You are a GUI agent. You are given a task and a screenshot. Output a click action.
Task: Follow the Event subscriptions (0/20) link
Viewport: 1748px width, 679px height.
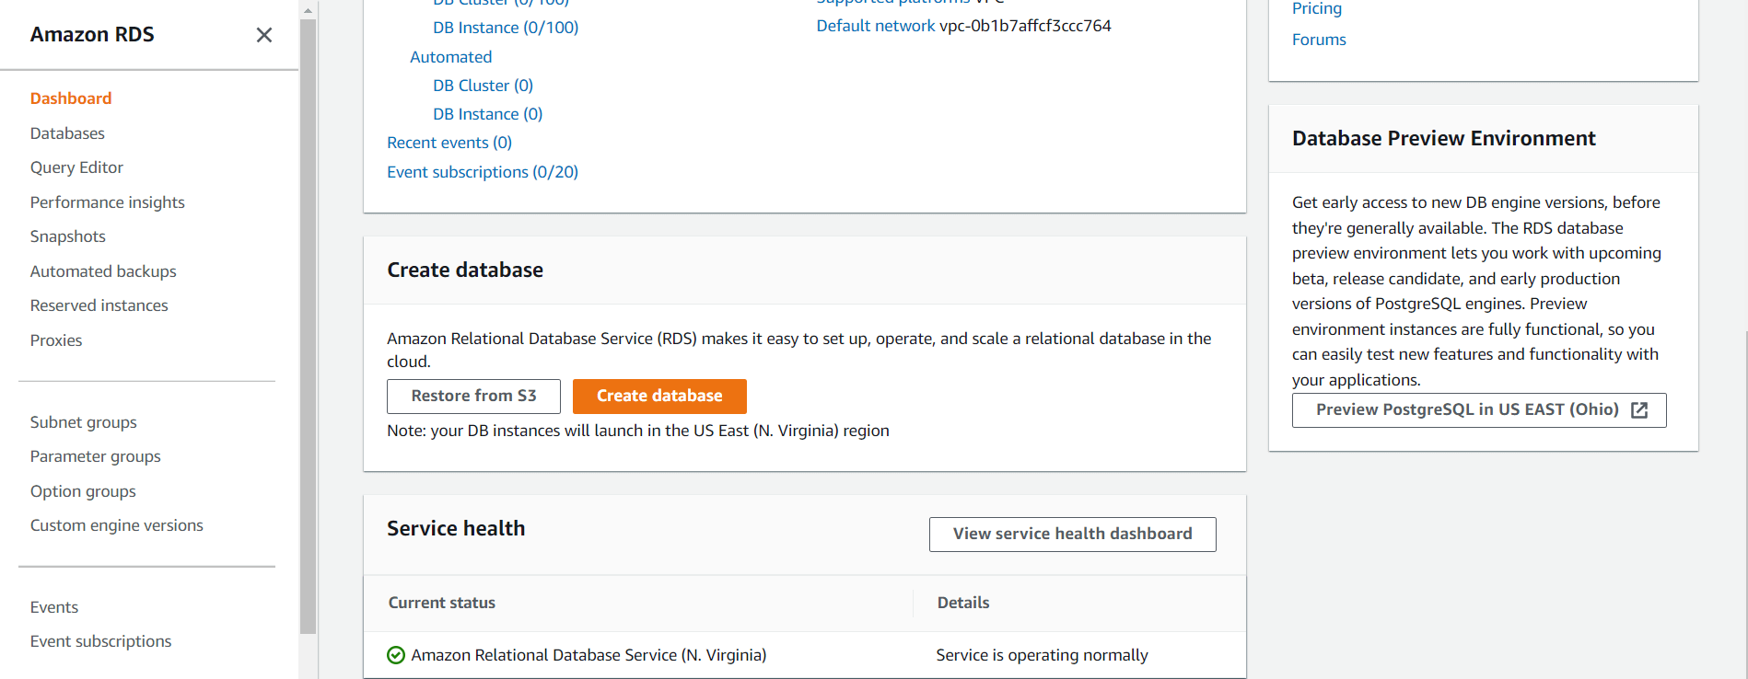(x=483, y=172)
